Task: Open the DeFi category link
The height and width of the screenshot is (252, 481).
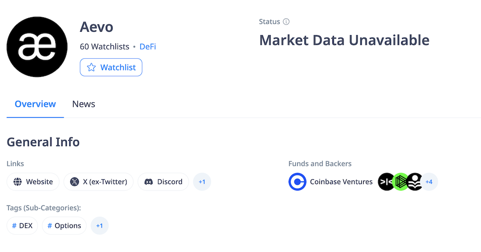Action: tap(148, 47)
